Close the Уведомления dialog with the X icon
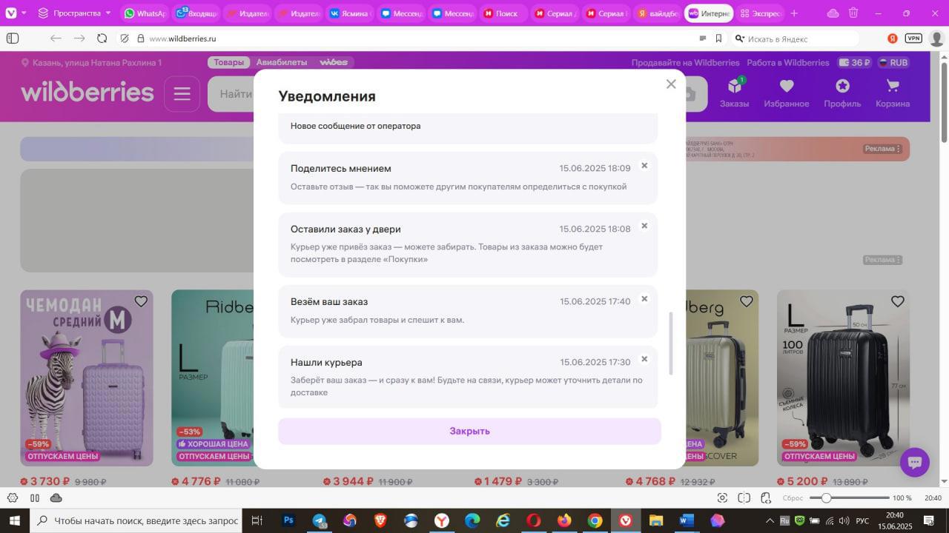The width and height of the screenshot is (949, 533). 671,84
